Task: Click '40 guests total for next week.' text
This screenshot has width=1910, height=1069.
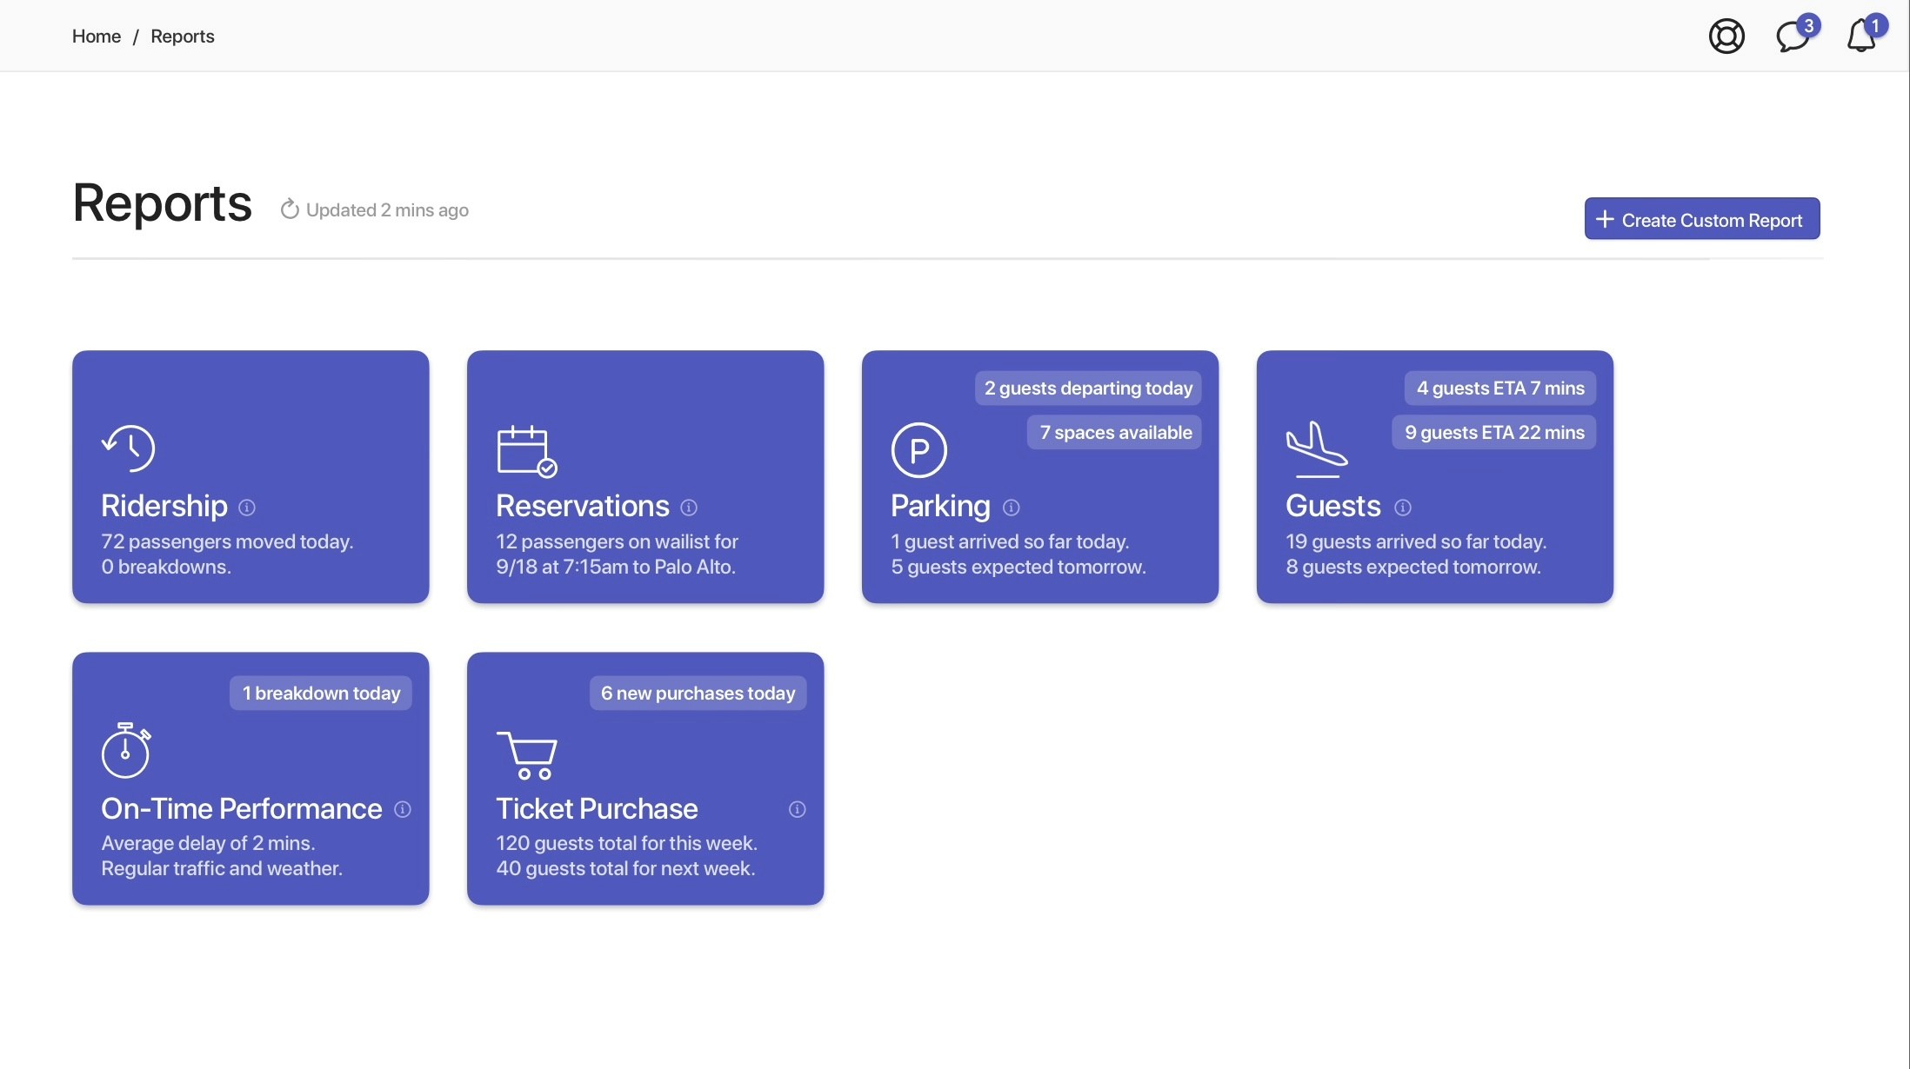Action: (625, 869)
